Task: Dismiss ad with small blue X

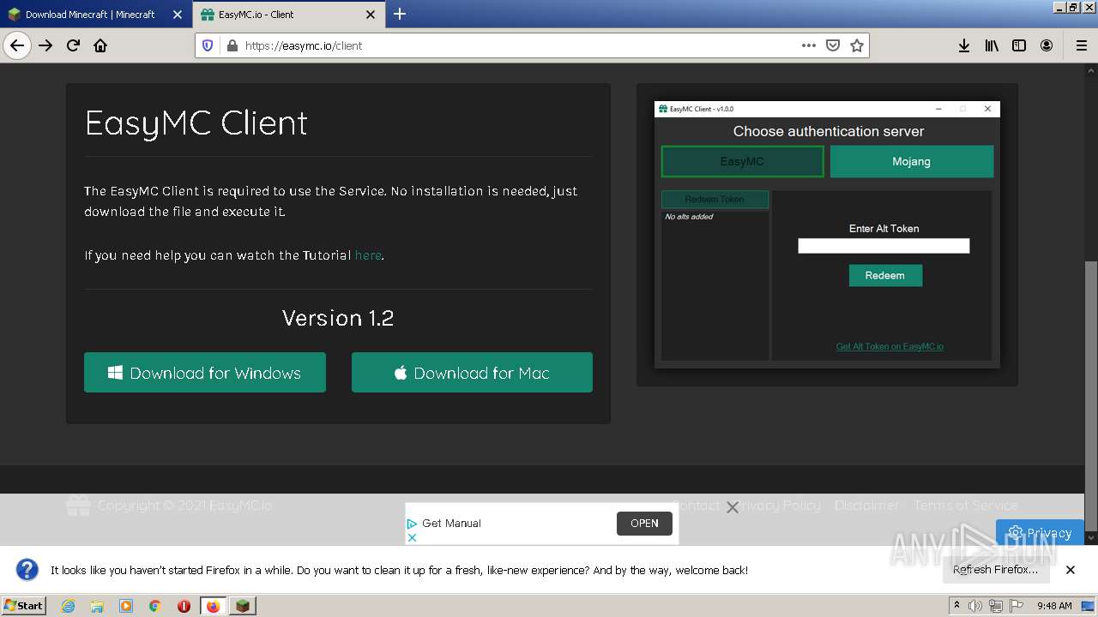Action: 412,537
